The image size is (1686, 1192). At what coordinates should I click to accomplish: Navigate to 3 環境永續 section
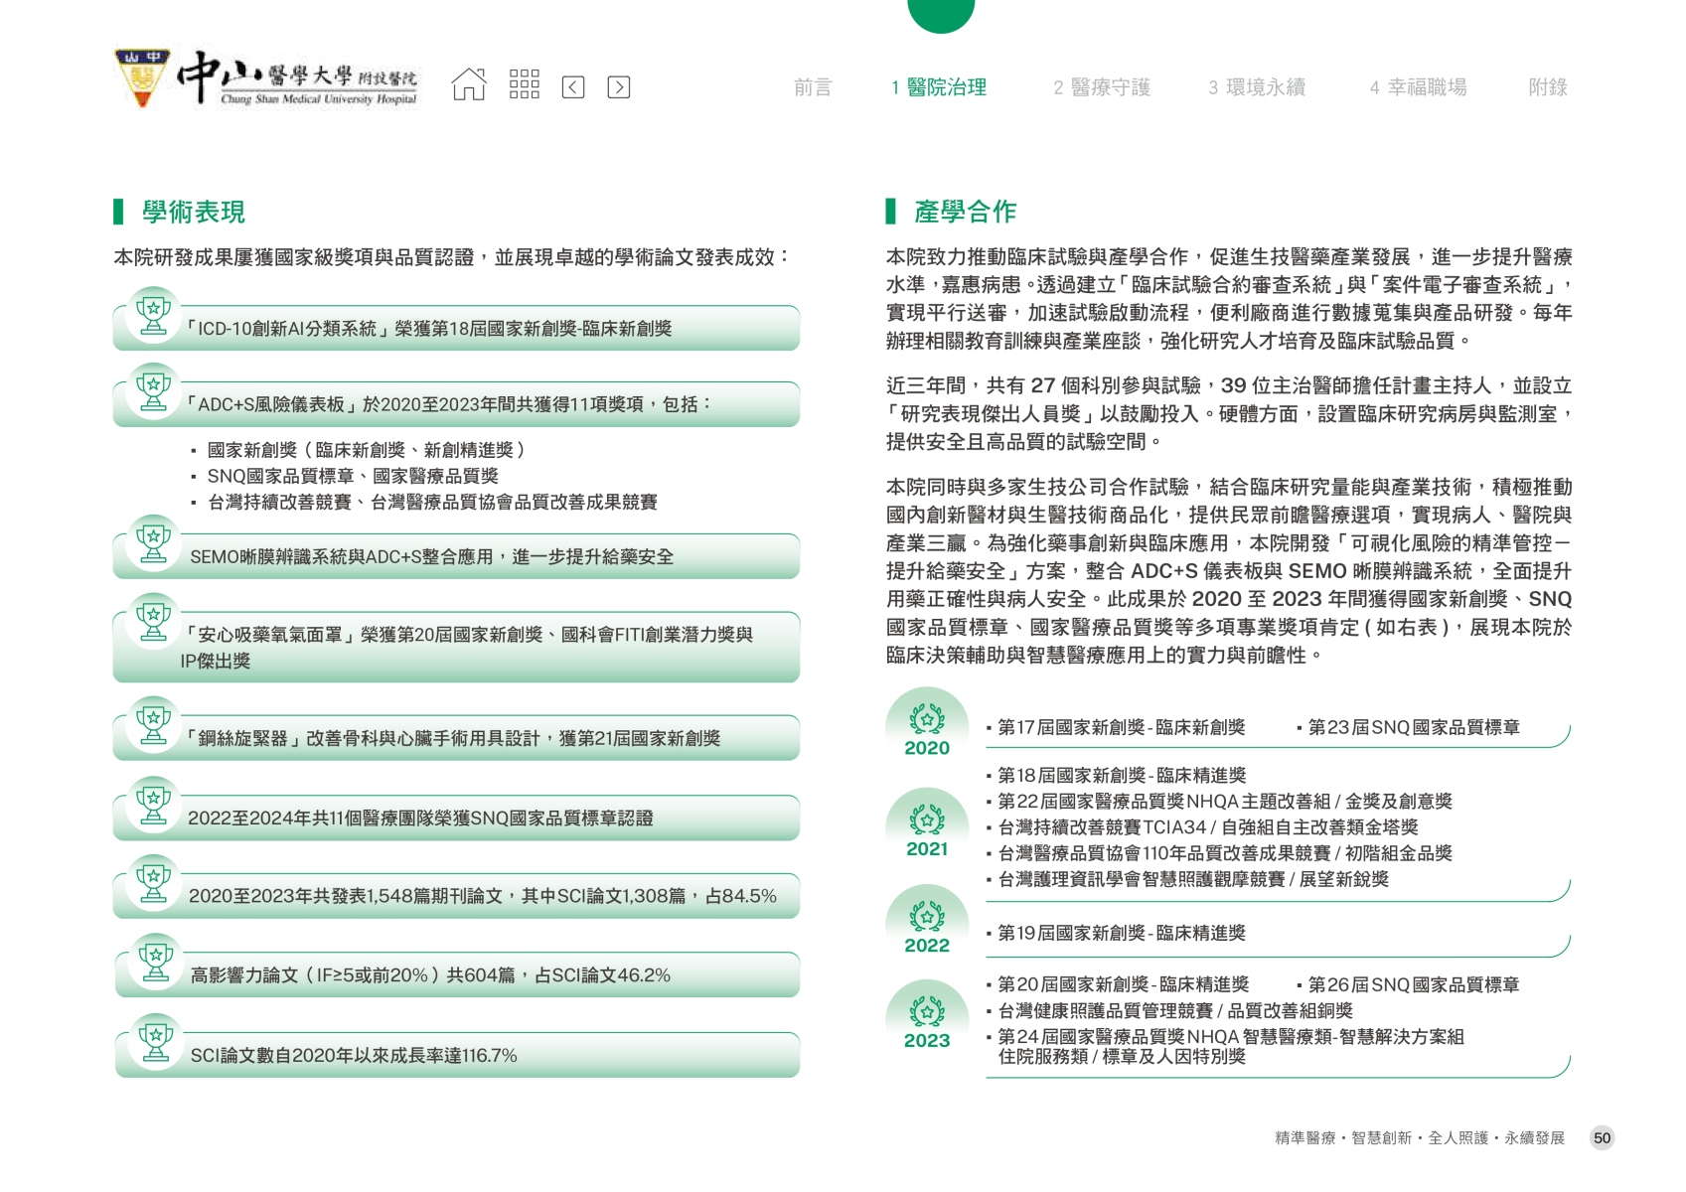tap(1257, 87)
